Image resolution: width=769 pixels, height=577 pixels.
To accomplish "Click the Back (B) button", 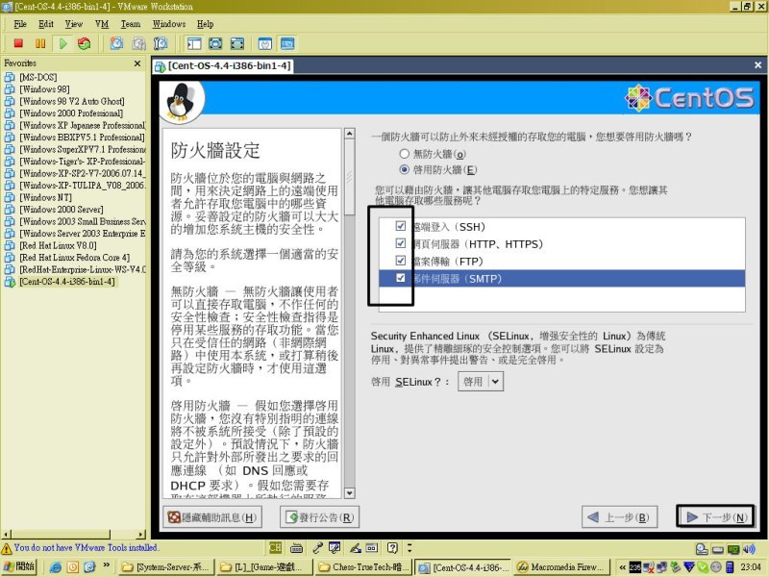I will point(619,516).
